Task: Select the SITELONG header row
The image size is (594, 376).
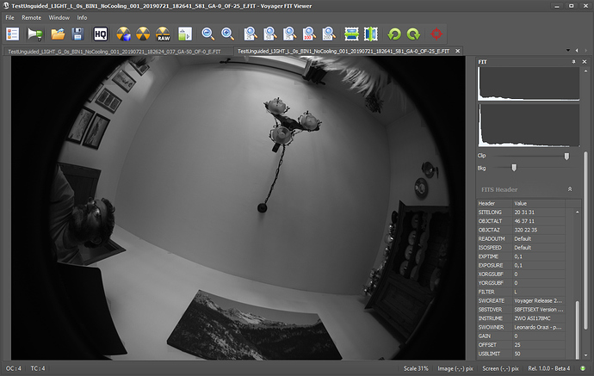Action: [521, 213]
